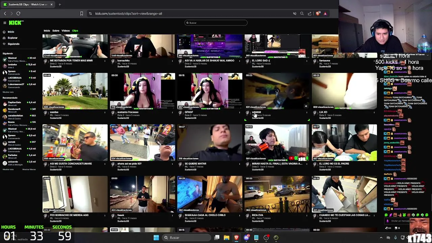The height and width of the screenshot is (243, 432).
Task: Open CapitanGato recommended channel
Action: click(19, 103)
